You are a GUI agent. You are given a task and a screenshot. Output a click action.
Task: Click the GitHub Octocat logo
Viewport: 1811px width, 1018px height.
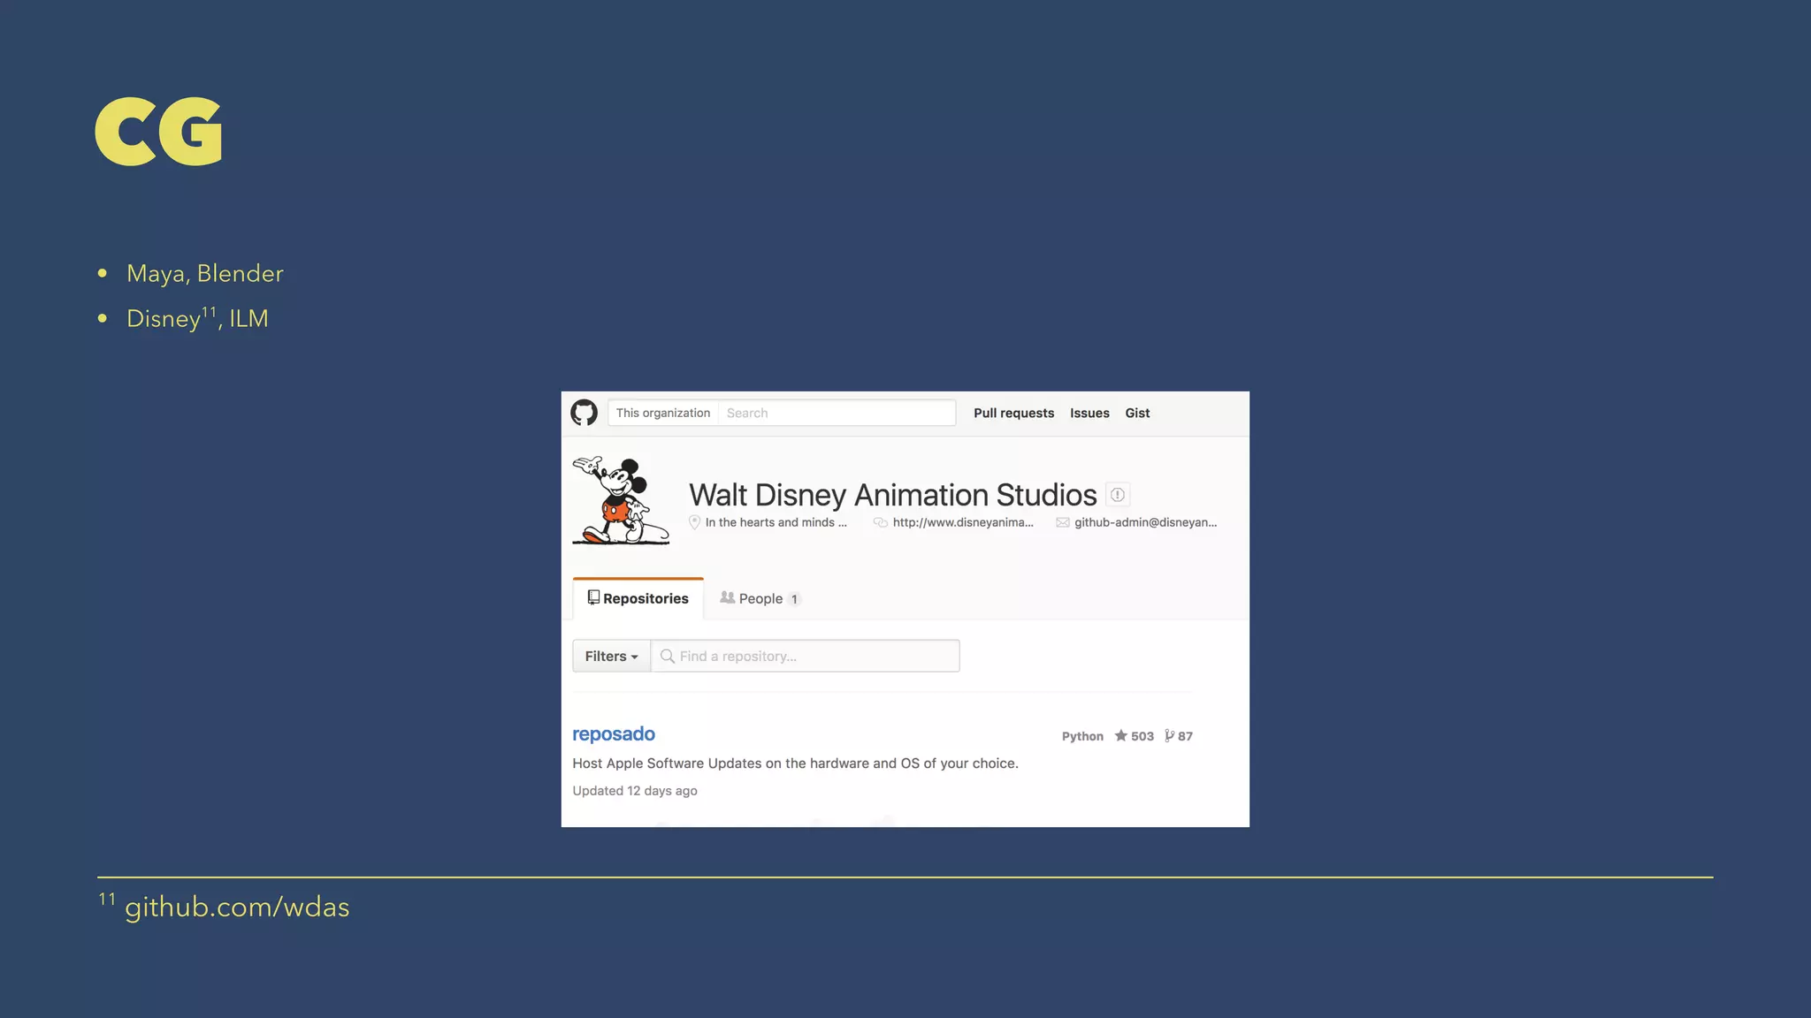584,413
